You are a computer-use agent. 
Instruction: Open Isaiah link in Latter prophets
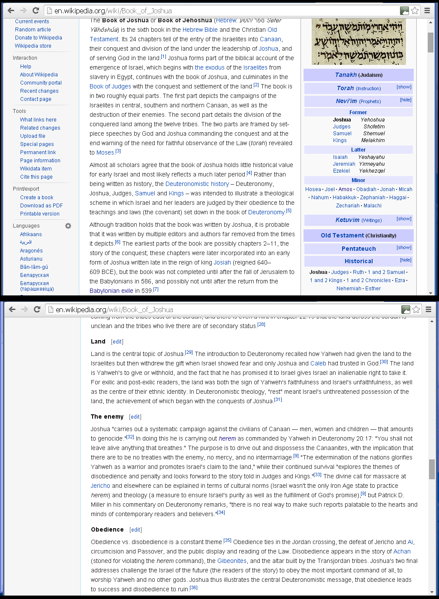tap(340, 157)
